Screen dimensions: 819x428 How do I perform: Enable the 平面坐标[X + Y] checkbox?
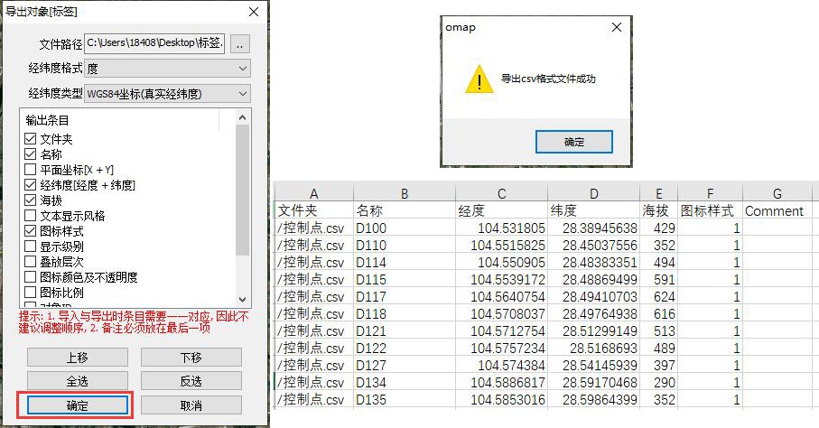point(31,170)
